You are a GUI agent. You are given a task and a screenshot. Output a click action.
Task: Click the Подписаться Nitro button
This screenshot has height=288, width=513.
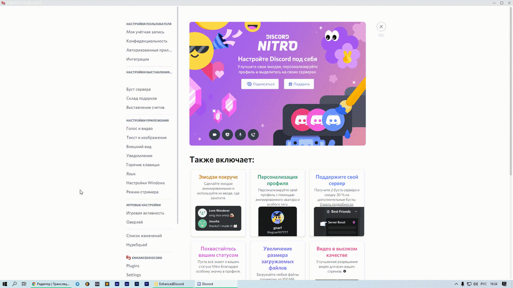click(260, 84)
